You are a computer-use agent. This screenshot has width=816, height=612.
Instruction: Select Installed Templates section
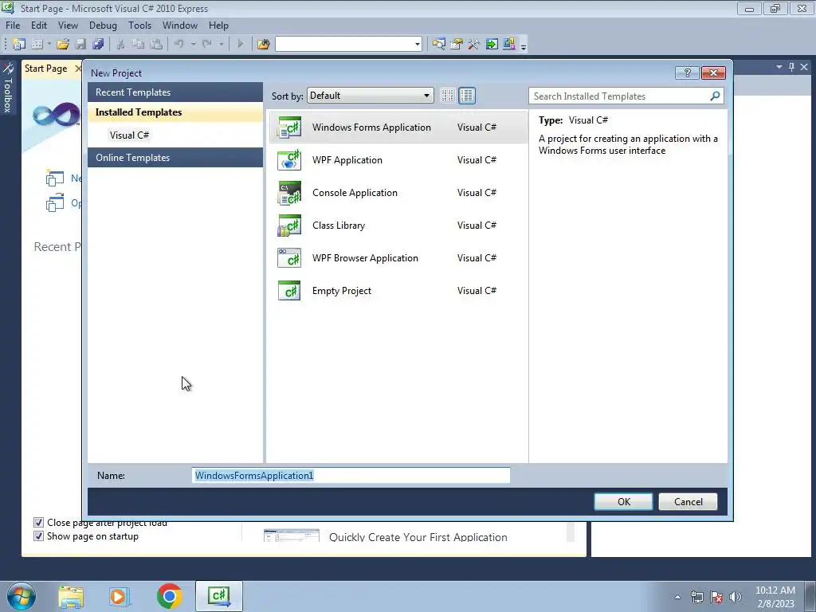(175, 112)
